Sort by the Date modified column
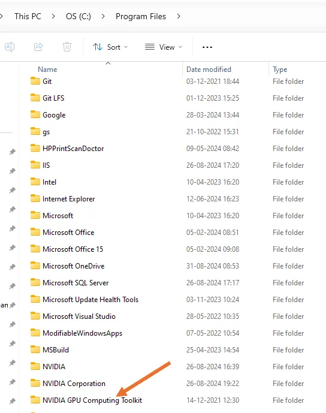The height and width of the screenshot is (413, 326). (x=209, y=70)
